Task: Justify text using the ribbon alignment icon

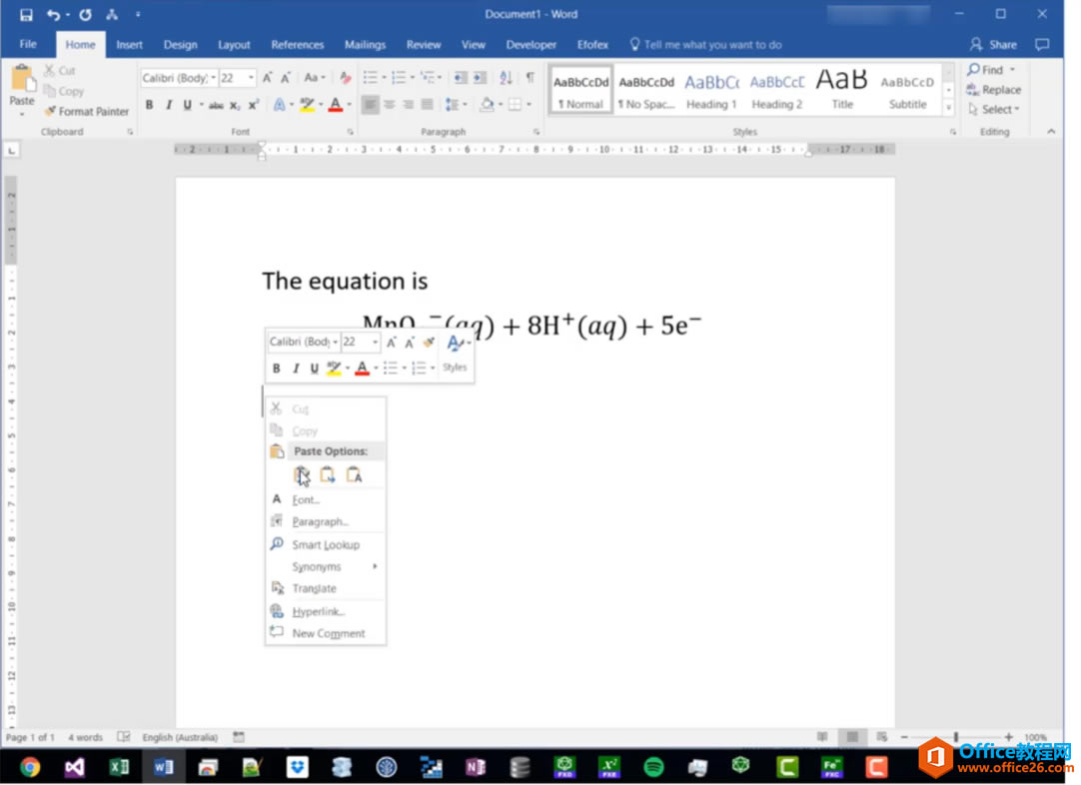Action: point(428,105)
